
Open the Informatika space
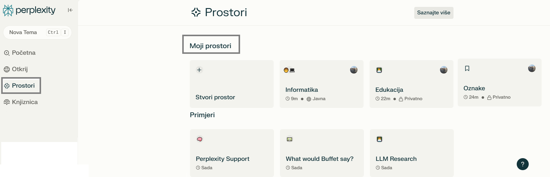pos(302,90)
